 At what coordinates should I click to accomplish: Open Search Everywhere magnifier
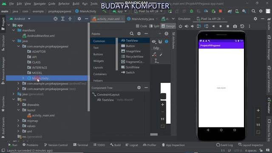pos(253,11)
